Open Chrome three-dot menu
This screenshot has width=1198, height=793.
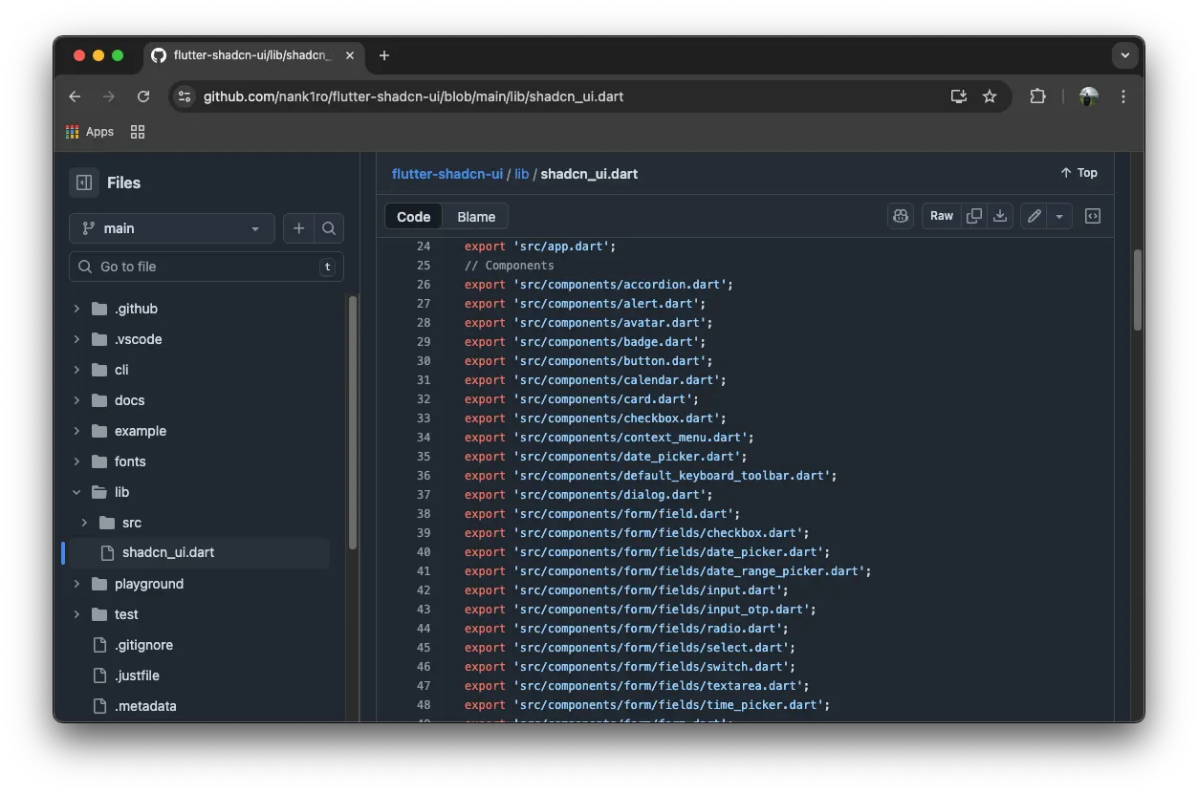tap(1123, 96)
